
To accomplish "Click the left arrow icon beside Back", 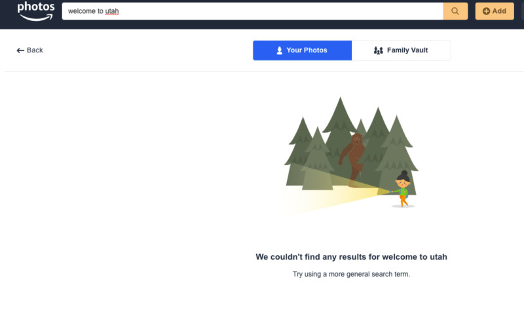I will pyautogui.click(x=20, y=50).
